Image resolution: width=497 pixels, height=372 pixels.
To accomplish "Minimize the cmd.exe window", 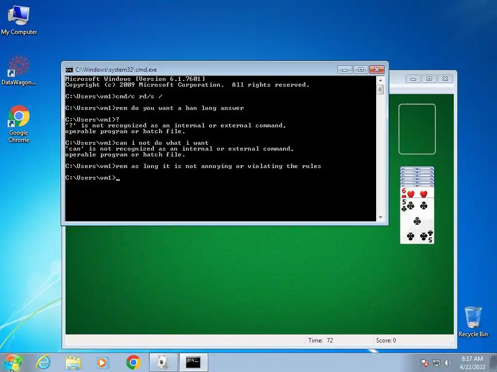I will tap(345, 70).
